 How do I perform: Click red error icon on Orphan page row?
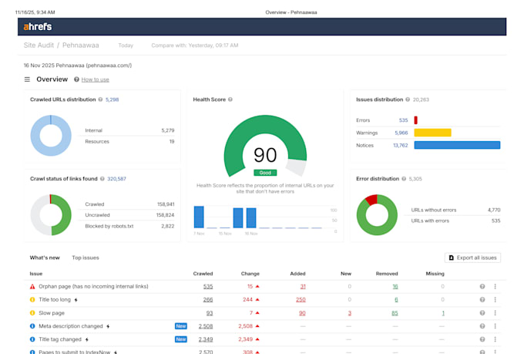coord(32,286)
